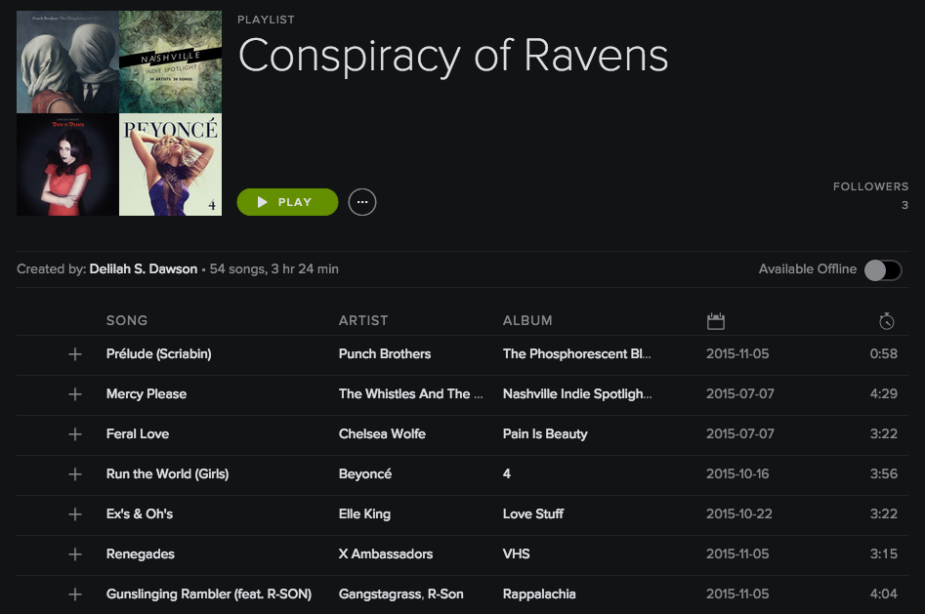Image resolution: width=925 pixels, height=614 pixels.
Task: Open the VHS album link
Action: coord(516,554)
